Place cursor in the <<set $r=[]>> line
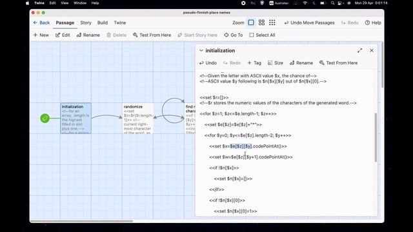Viewport: 413px width, 232px height. click(214, 97)
